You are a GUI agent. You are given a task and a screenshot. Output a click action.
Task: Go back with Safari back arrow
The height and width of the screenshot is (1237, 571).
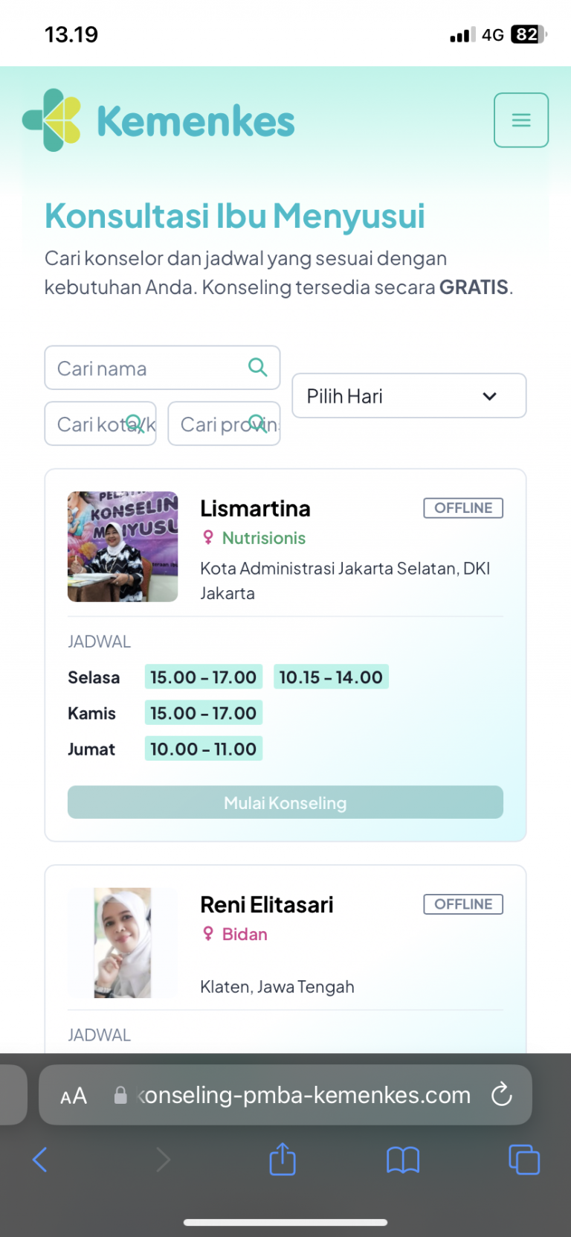coord(40,1160)
